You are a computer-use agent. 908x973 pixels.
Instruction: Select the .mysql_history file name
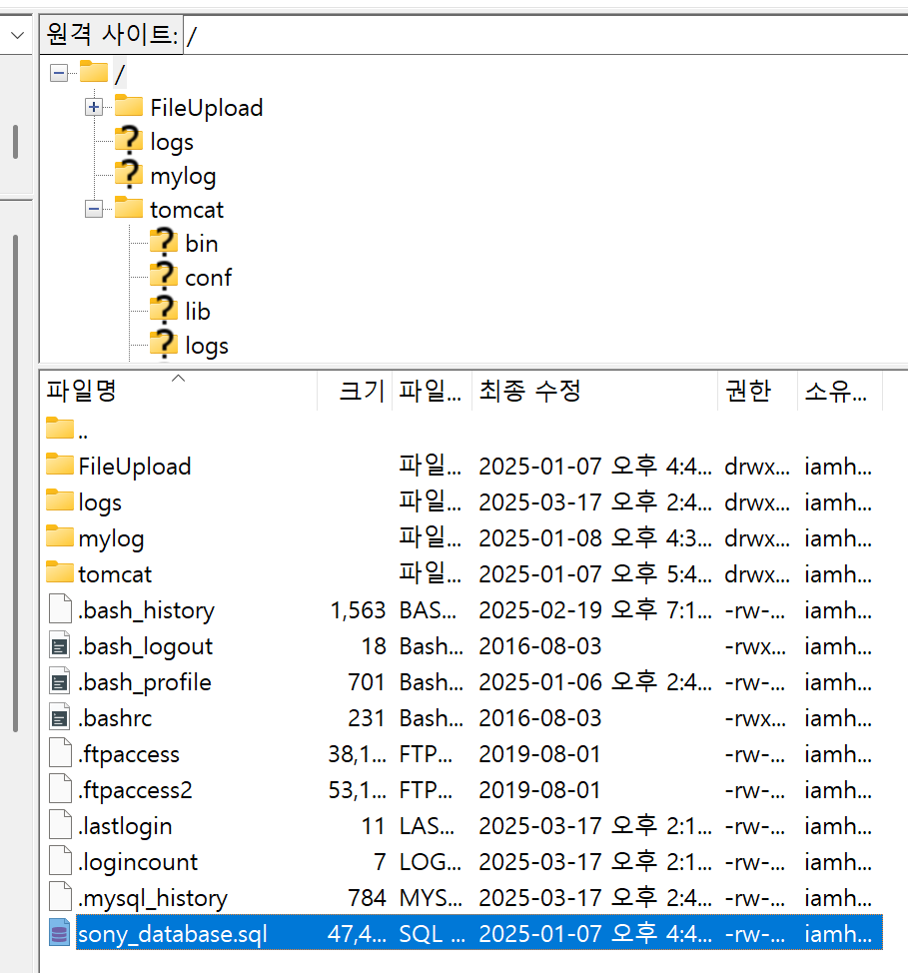[153, 898]
